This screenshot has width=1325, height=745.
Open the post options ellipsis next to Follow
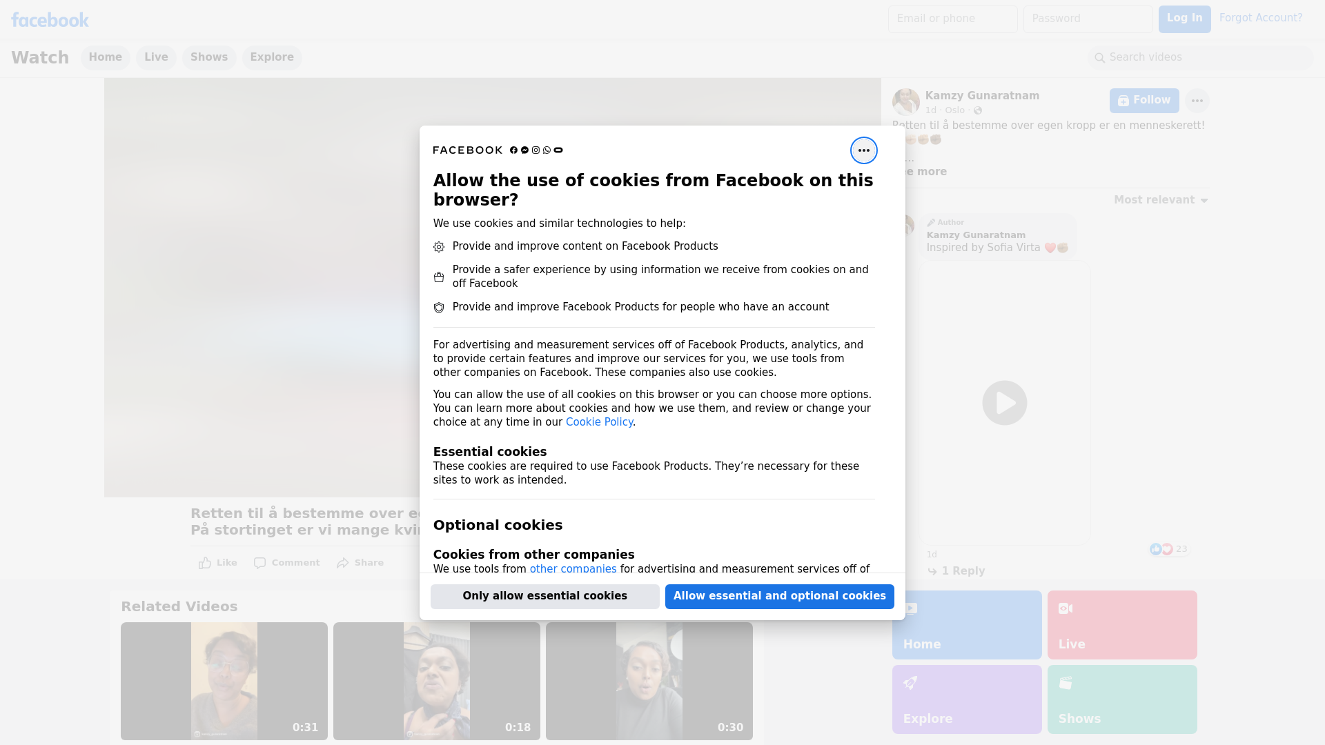(x=1197, y=101)
